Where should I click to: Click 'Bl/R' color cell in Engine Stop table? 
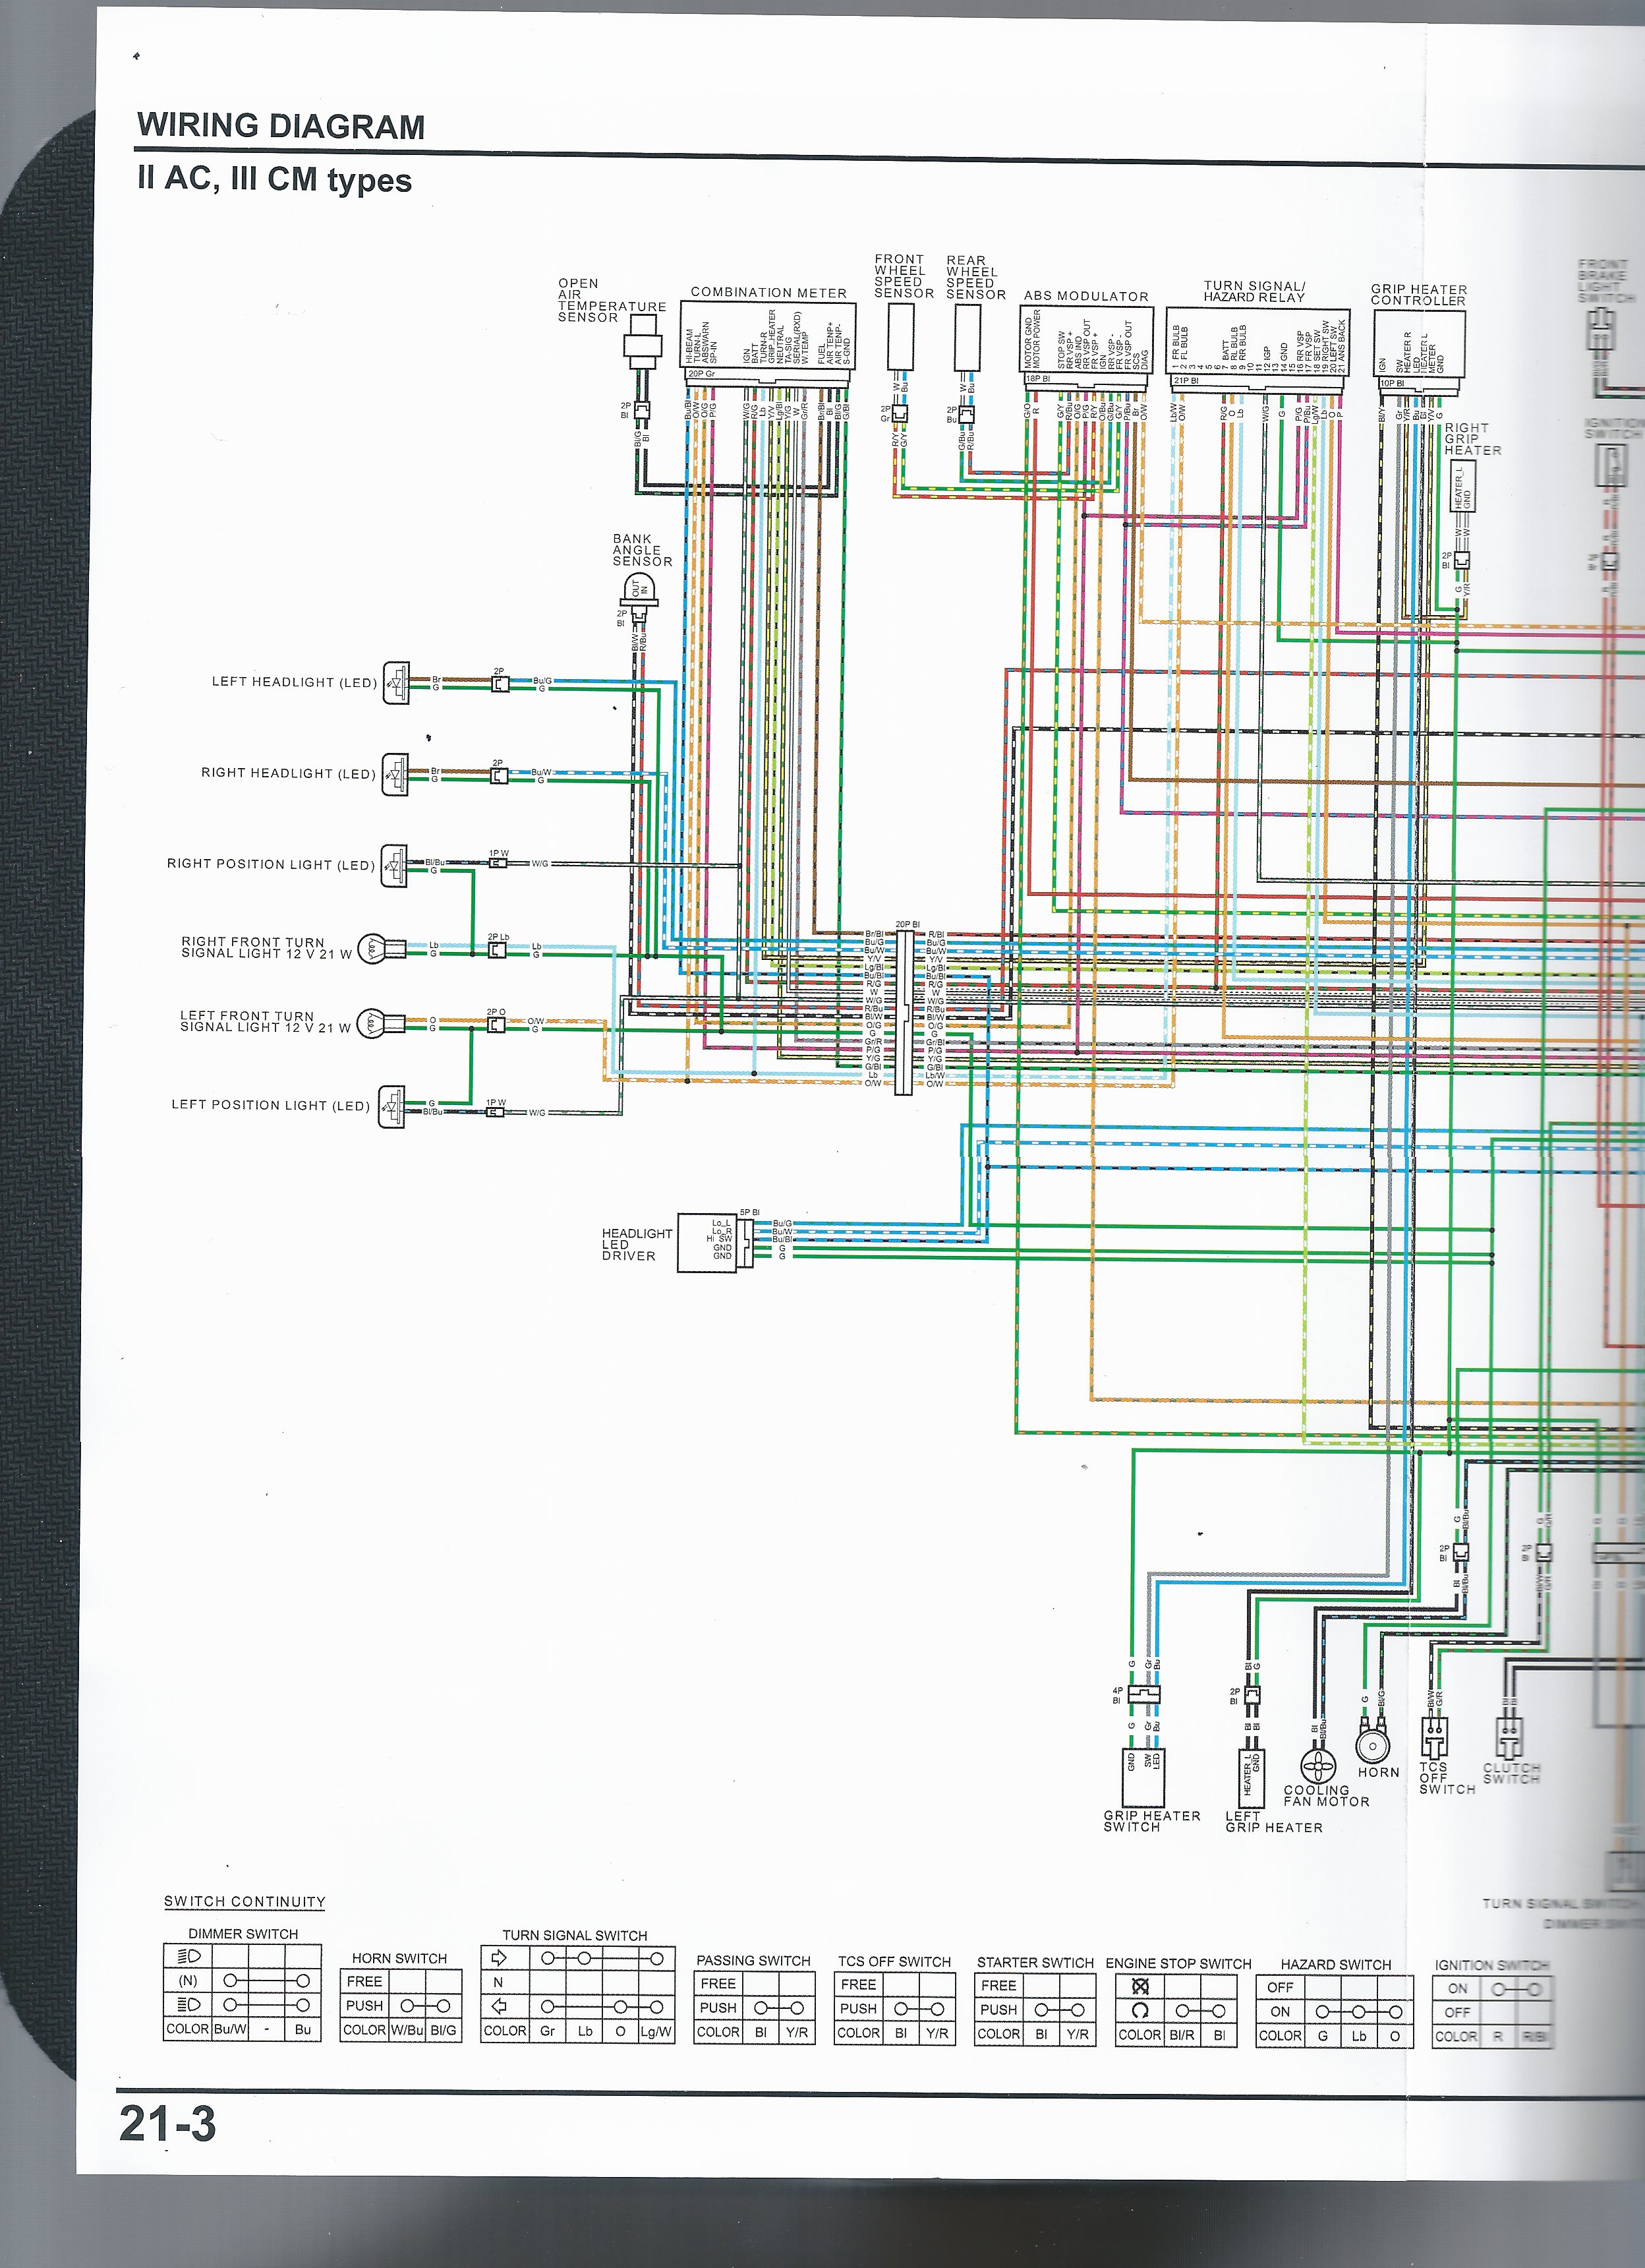[x=1181, y=2035]
